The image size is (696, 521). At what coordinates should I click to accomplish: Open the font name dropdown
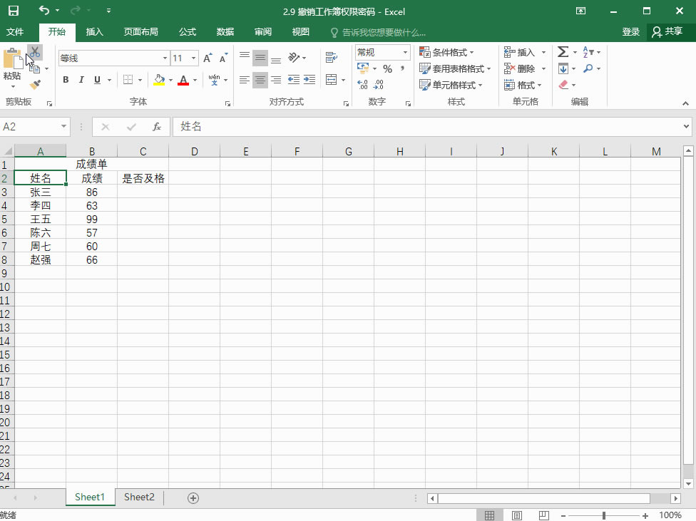pos(164,57)
